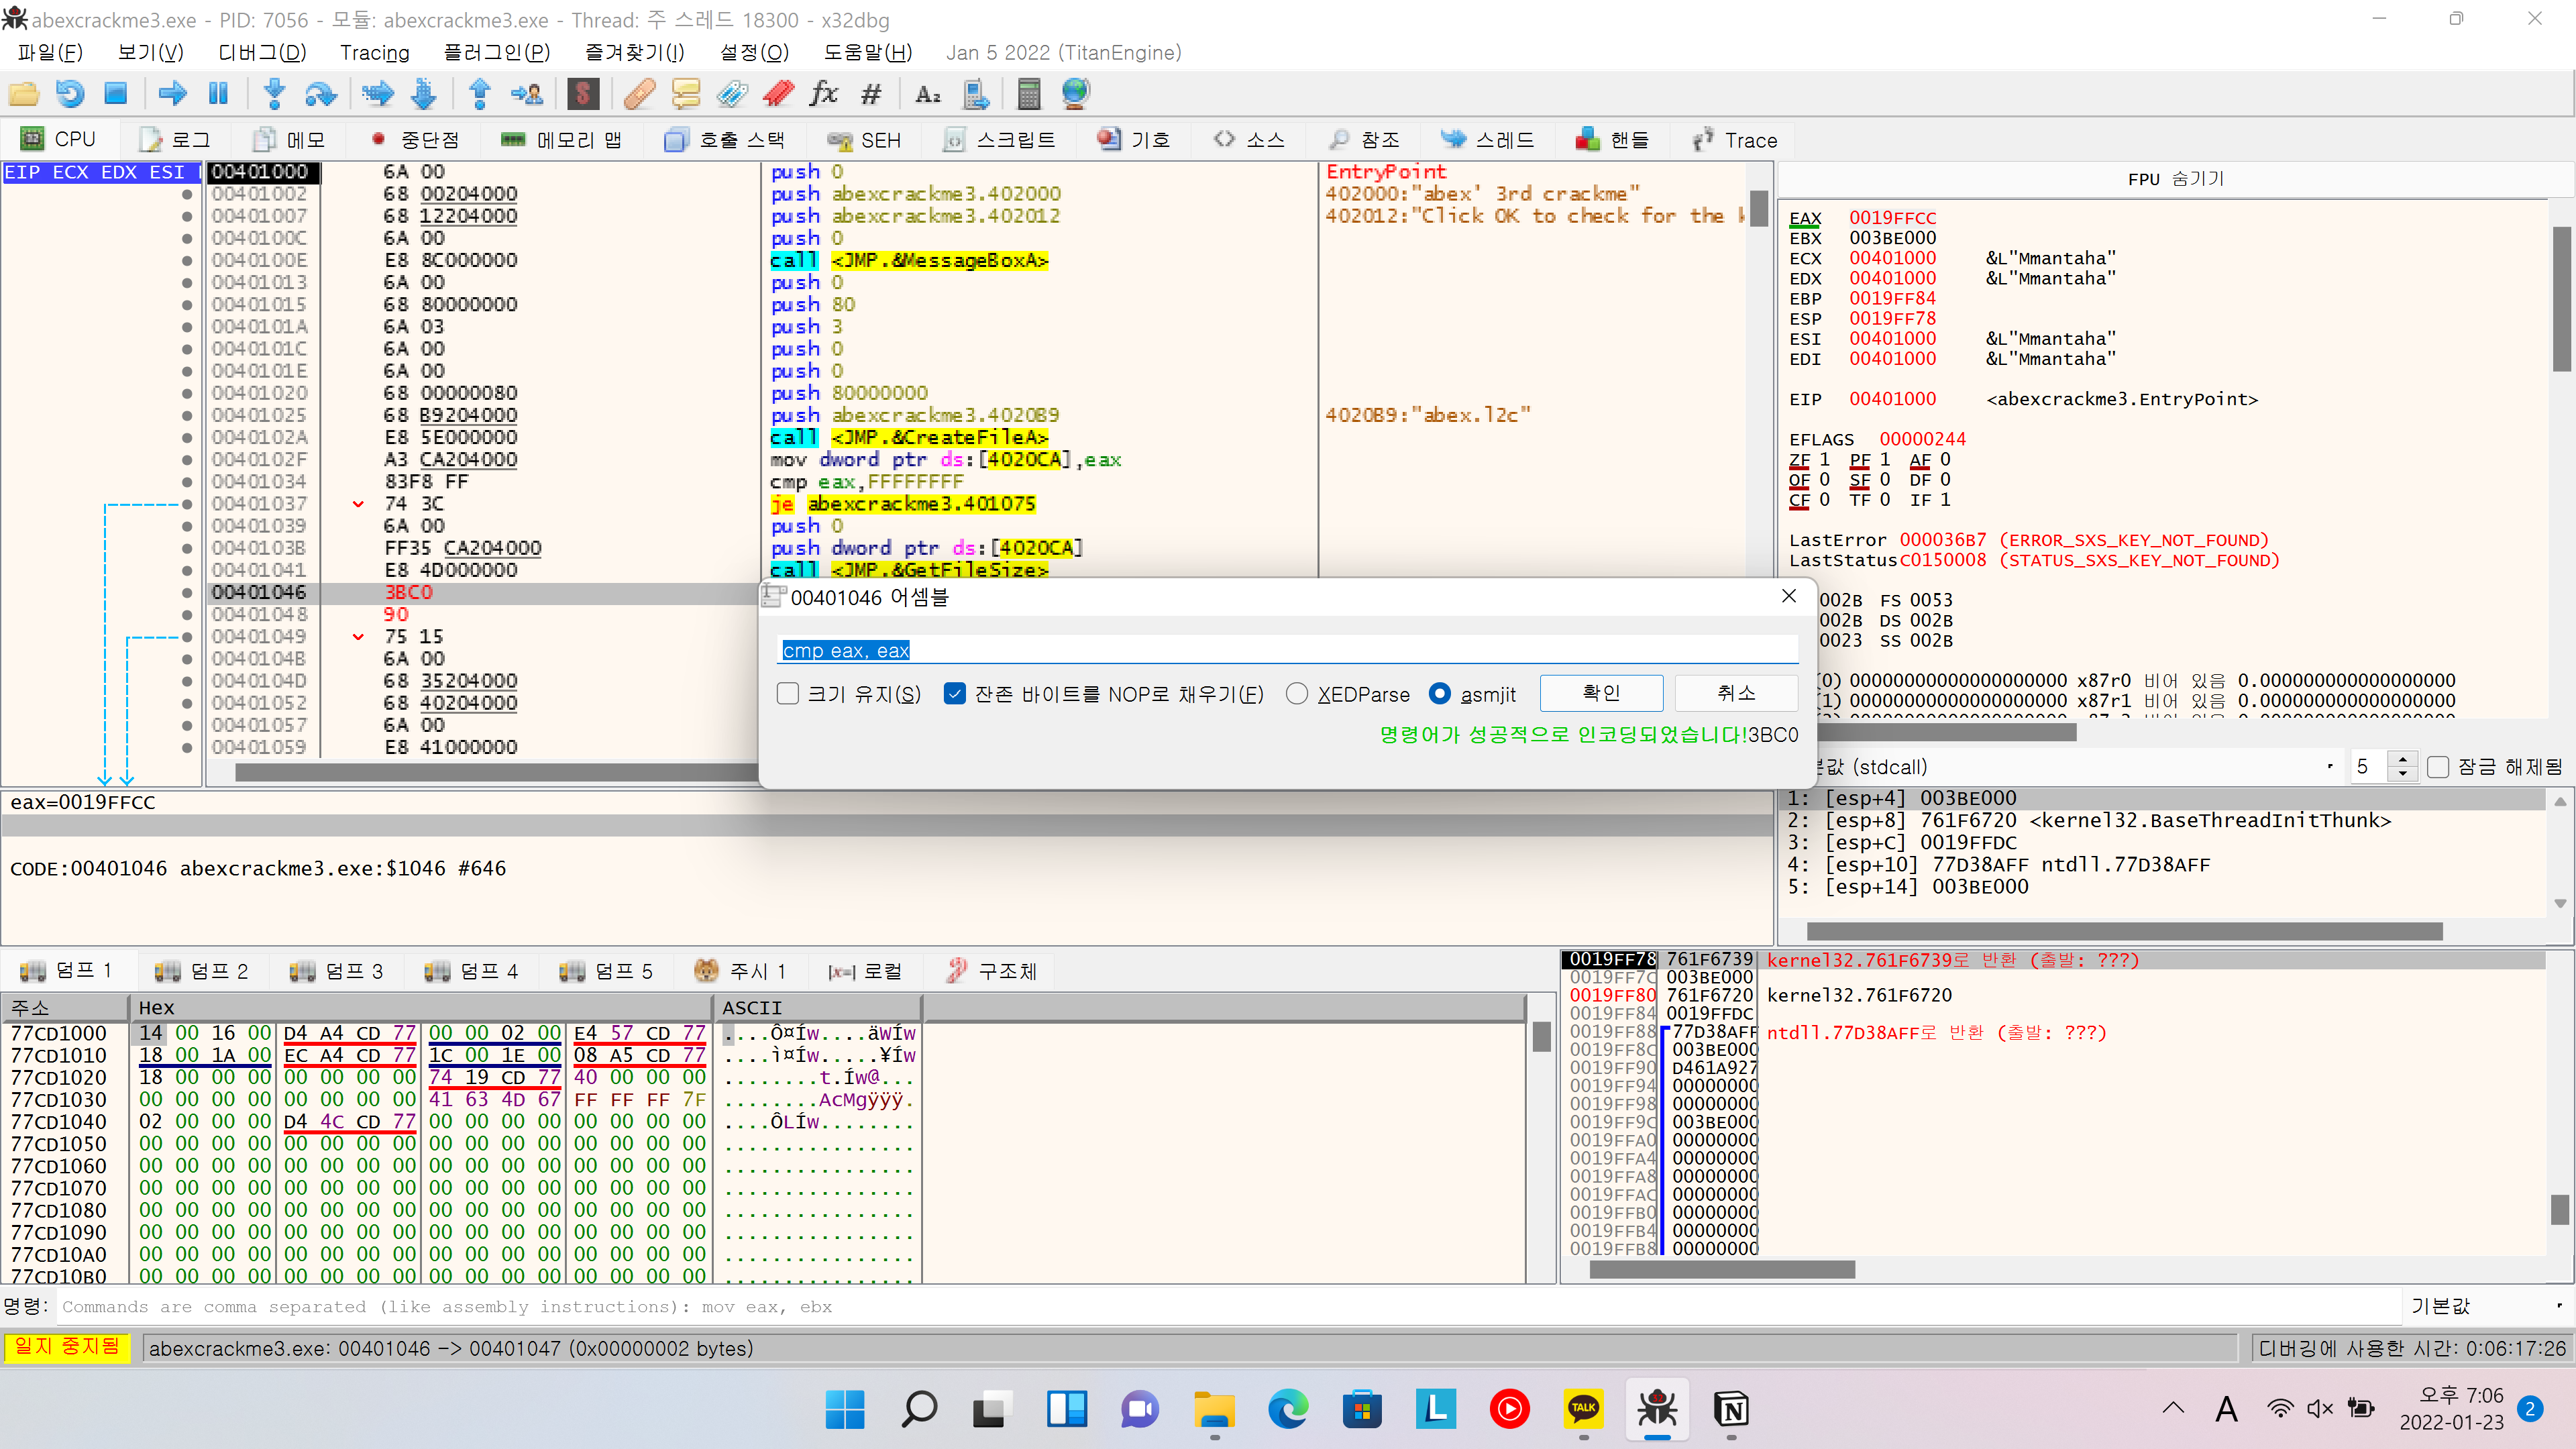
Task: Click the globe check for updates icon
Action: coord(1076,94)
